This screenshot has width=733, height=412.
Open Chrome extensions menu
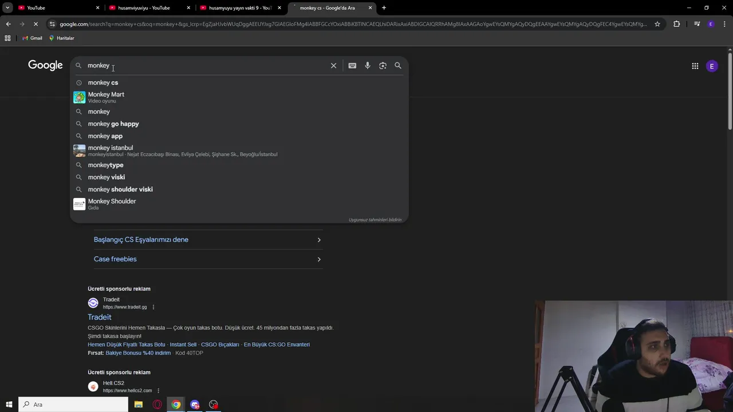(676, 24)
